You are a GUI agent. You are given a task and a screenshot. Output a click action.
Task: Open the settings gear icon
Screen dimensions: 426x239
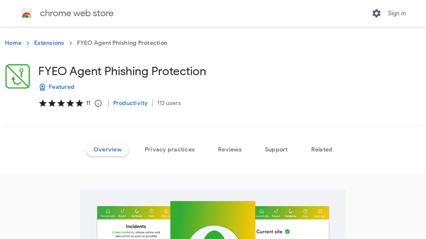[376, 13]
